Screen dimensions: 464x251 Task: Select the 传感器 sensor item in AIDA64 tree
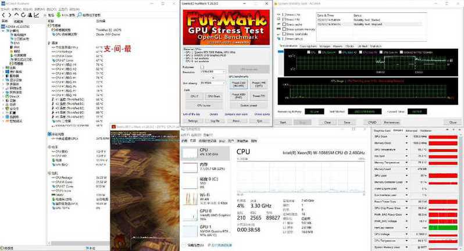click(x=16, y=63)
